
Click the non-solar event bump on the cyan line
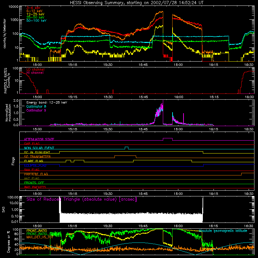[x=126, y=147]
